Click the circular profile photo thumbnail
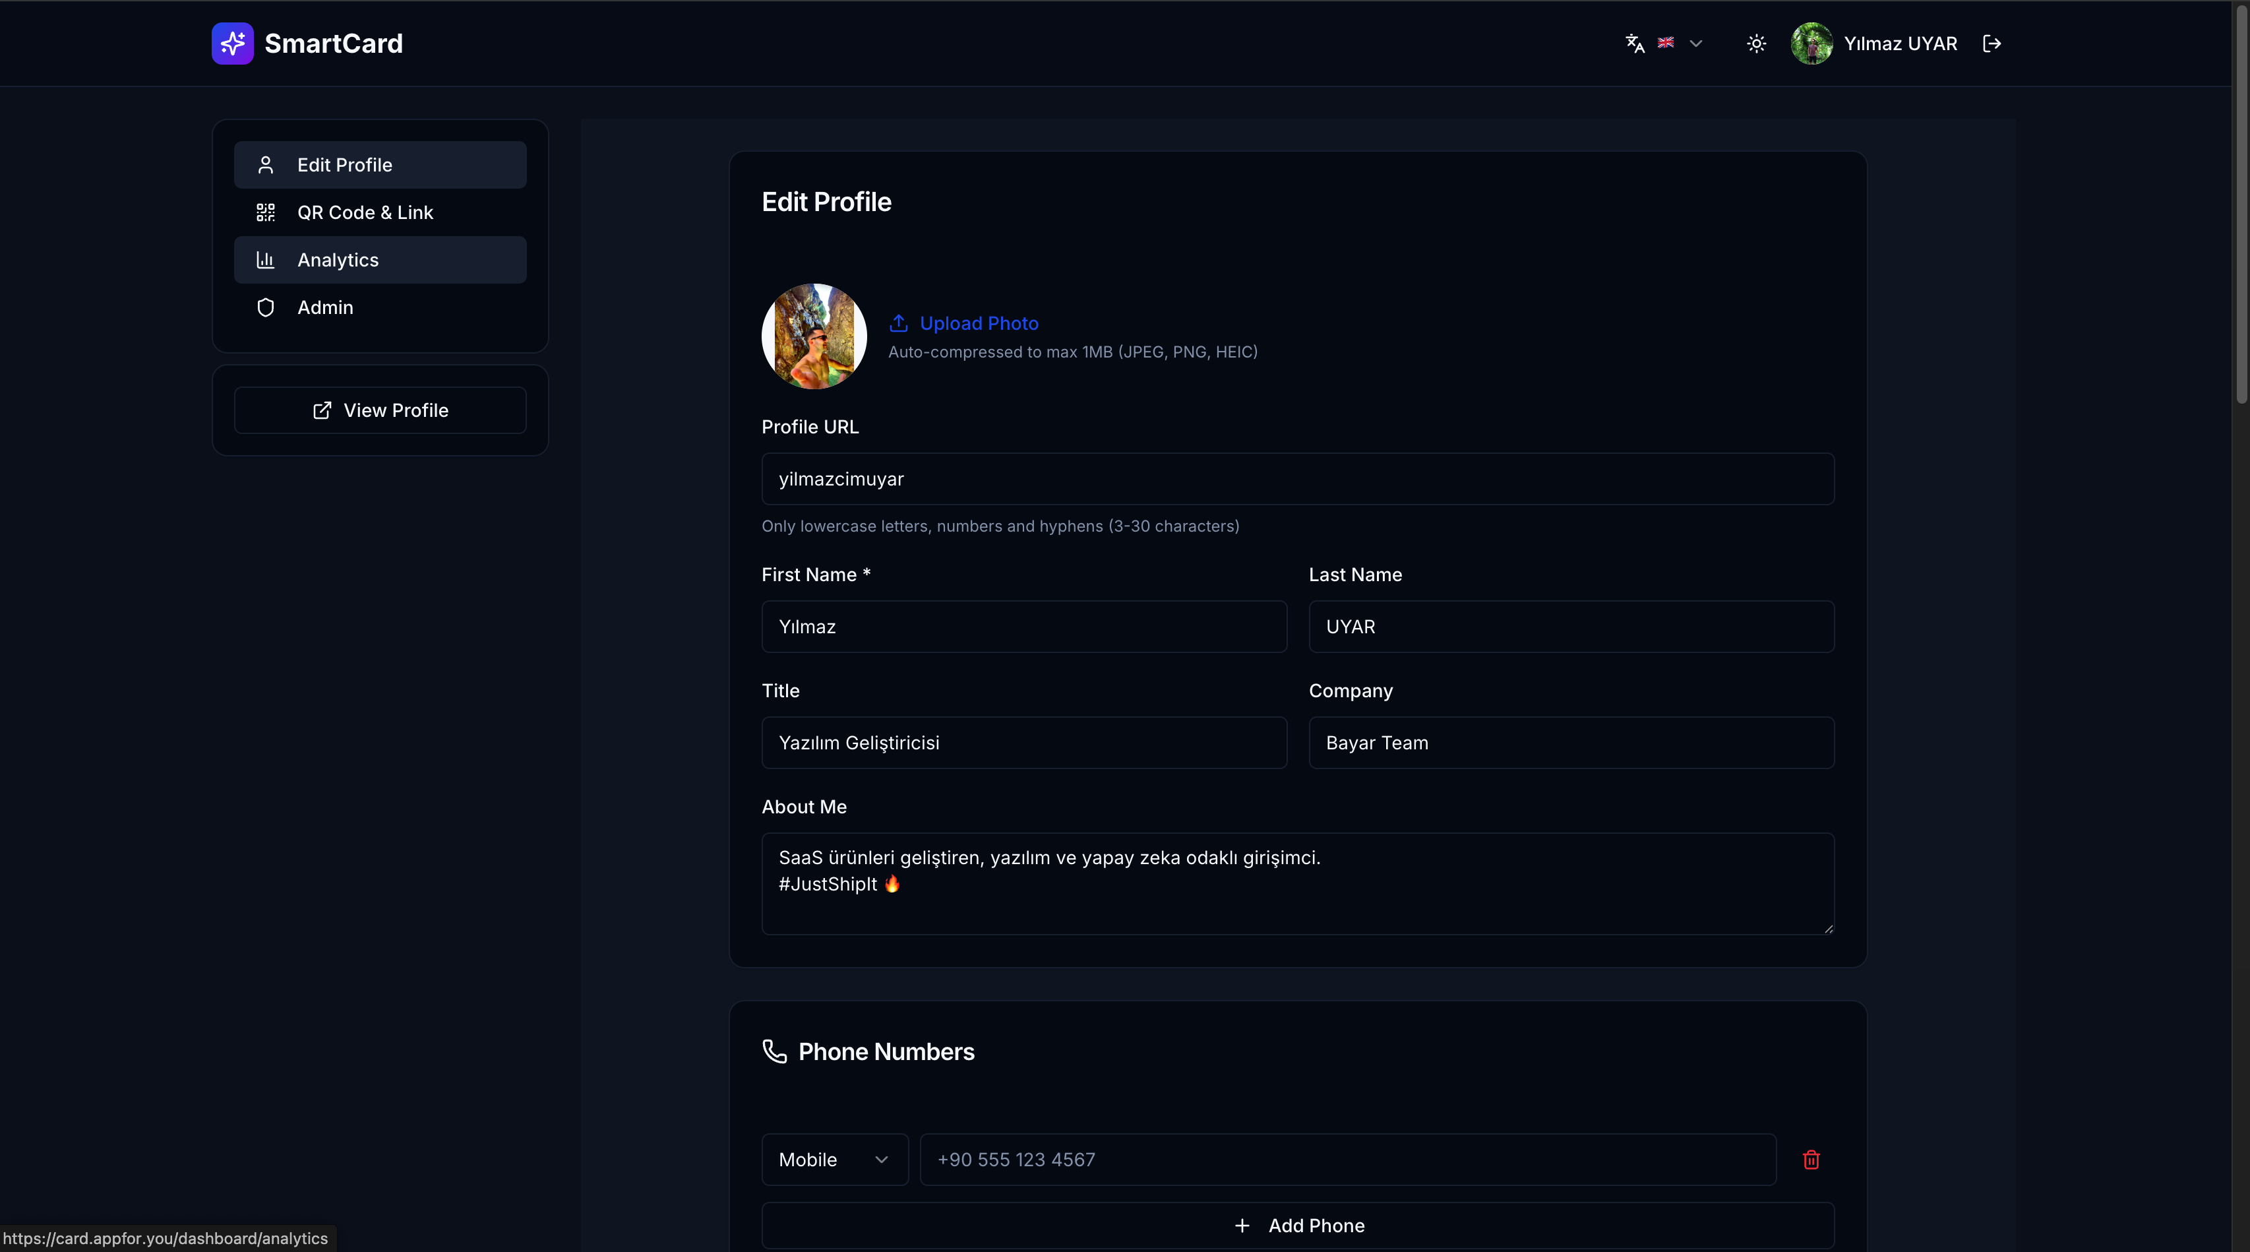 tap(813, 336)
